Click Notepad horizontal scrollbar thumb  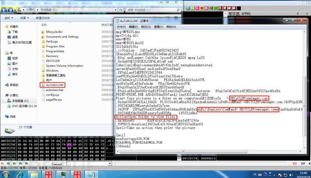183,151
